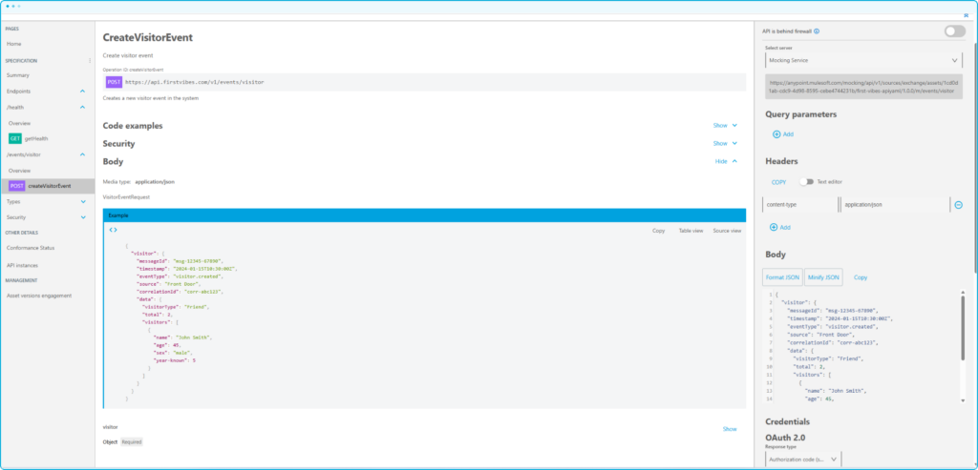The height and width of the screenshot is (470, 978).
Task: Open the Summary page in sidebar
Action: 18,75
